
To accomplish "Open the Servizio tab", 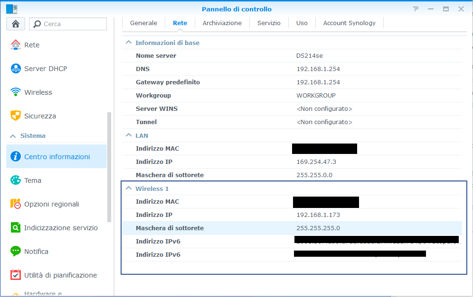I will (x=269, y=23).
